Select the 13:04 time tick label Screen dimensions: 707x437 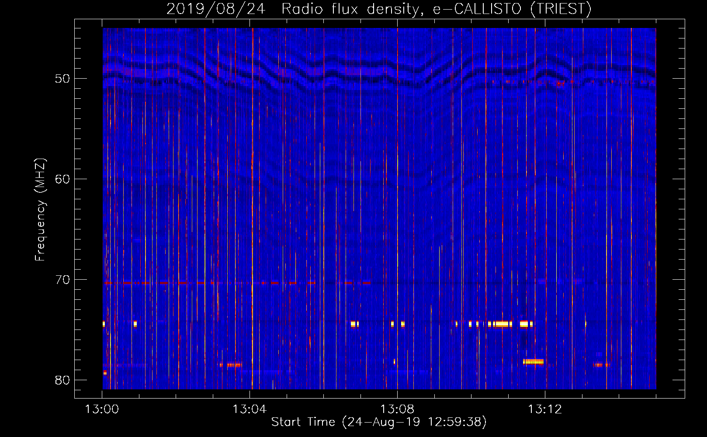250,409
